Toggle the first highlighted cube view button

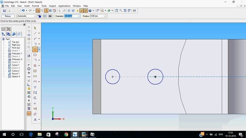(x=81, y=11)
